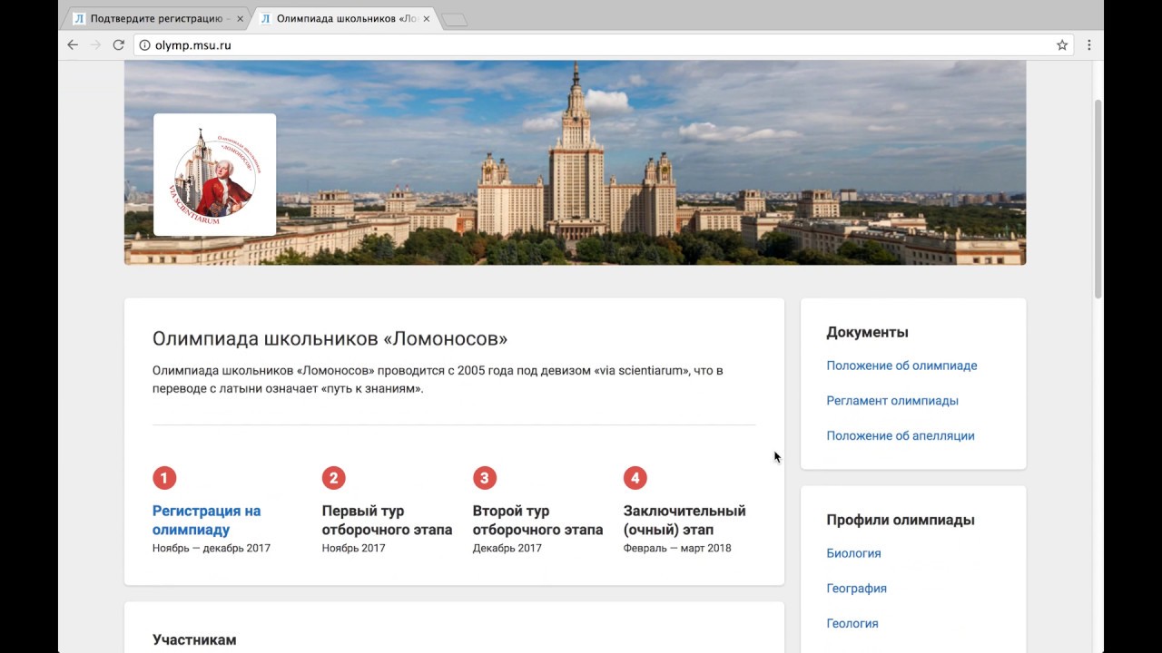Click Заключительный (очный) этап heading
Viewport: 1162px width, 653px height.
684,521
